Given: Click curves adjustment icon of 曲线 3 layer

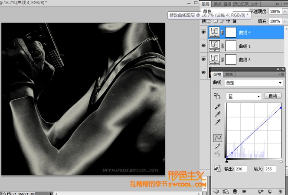Looking at the screenshot, I should click(x=214, y=59).
